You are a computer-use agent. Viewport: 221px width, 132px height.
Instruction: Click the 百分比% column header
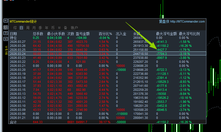(x=105, y=34)
